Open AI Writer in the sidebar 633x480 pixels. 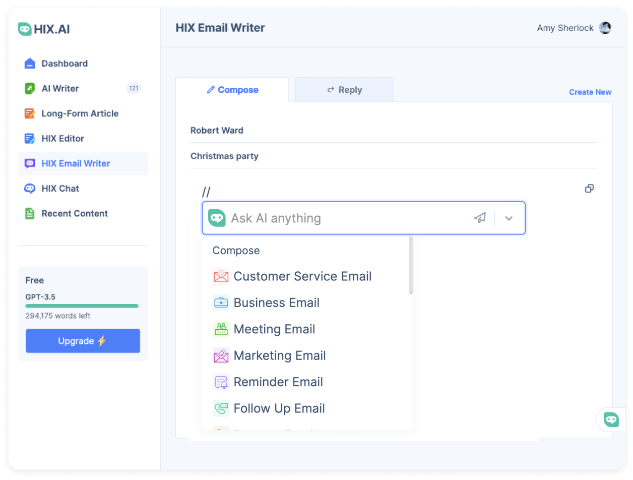coord(83,89)
